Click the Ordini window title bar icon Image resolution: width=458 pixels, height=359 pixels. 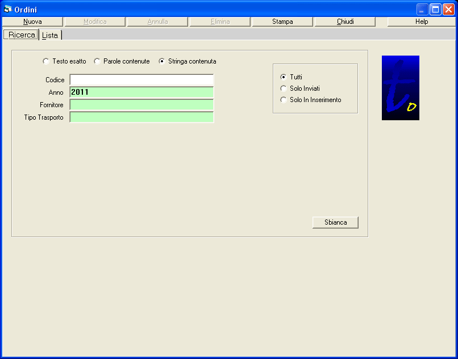pyautogui.click(x=8, y=9)
